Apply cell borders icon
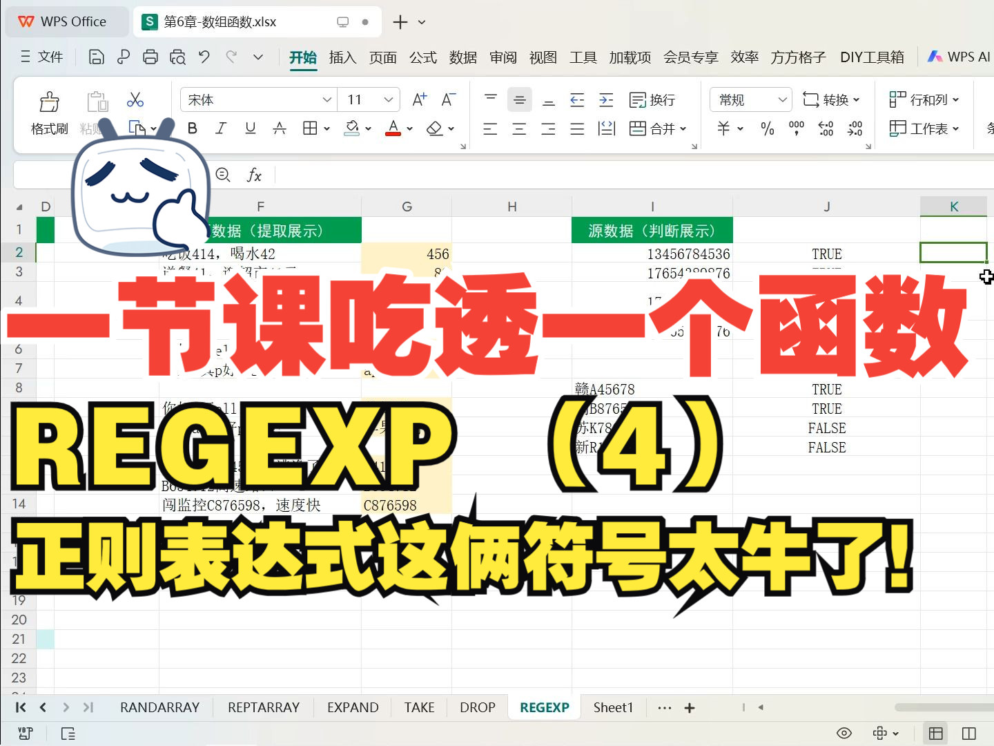Viewport: 994px width, 746px height. click(x=310, y=128)
